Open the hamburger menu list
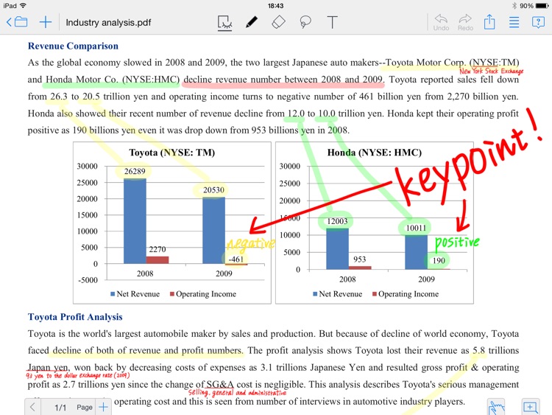This screenshot has width=552, height=415. click(514, 22)
